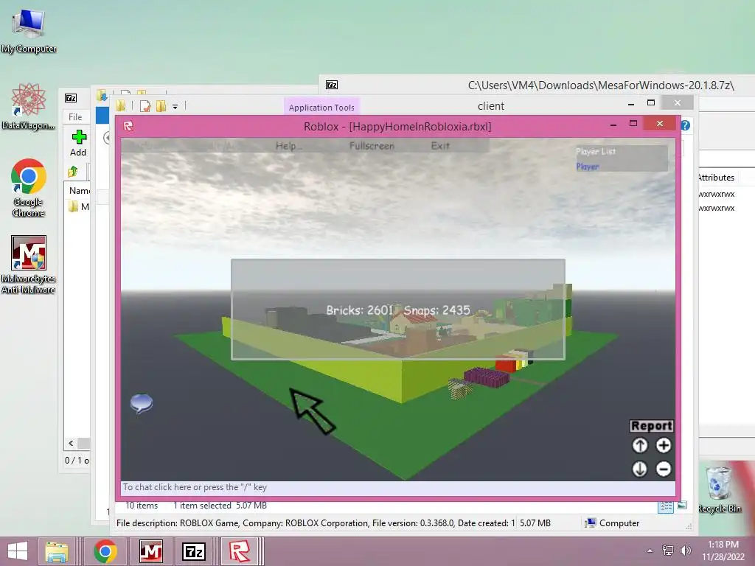The width and height of the screenshot is (755, 566).
Task: Click the volume speaker icon in tray
Action: [x=685, y=550]
